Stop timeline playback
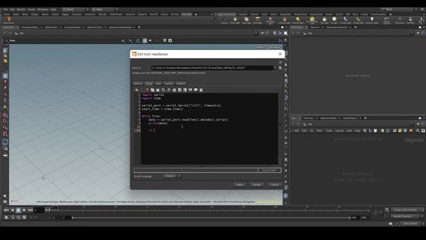426x240 pixels. coord(18,210)
